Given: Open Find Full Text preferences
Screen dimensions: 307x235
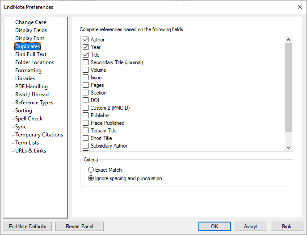Looking at the screenshot, I should (31, 54).
